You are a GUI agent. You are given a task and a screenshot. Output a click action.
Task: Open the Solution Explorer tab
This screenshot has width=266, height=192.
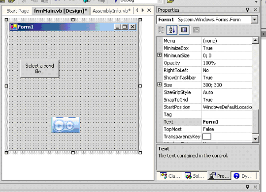tap(195, 176)
